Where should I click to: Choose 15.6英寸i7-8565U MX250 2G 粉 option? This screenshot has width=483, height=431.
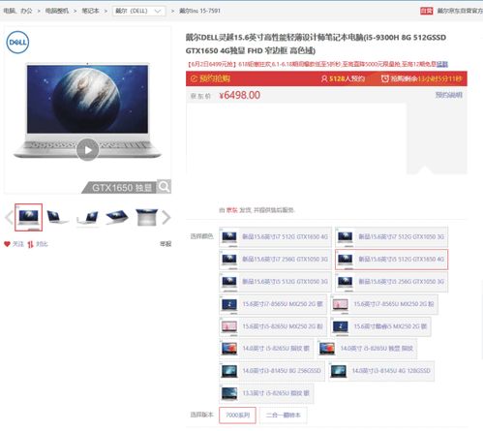(x=384, y=304)
